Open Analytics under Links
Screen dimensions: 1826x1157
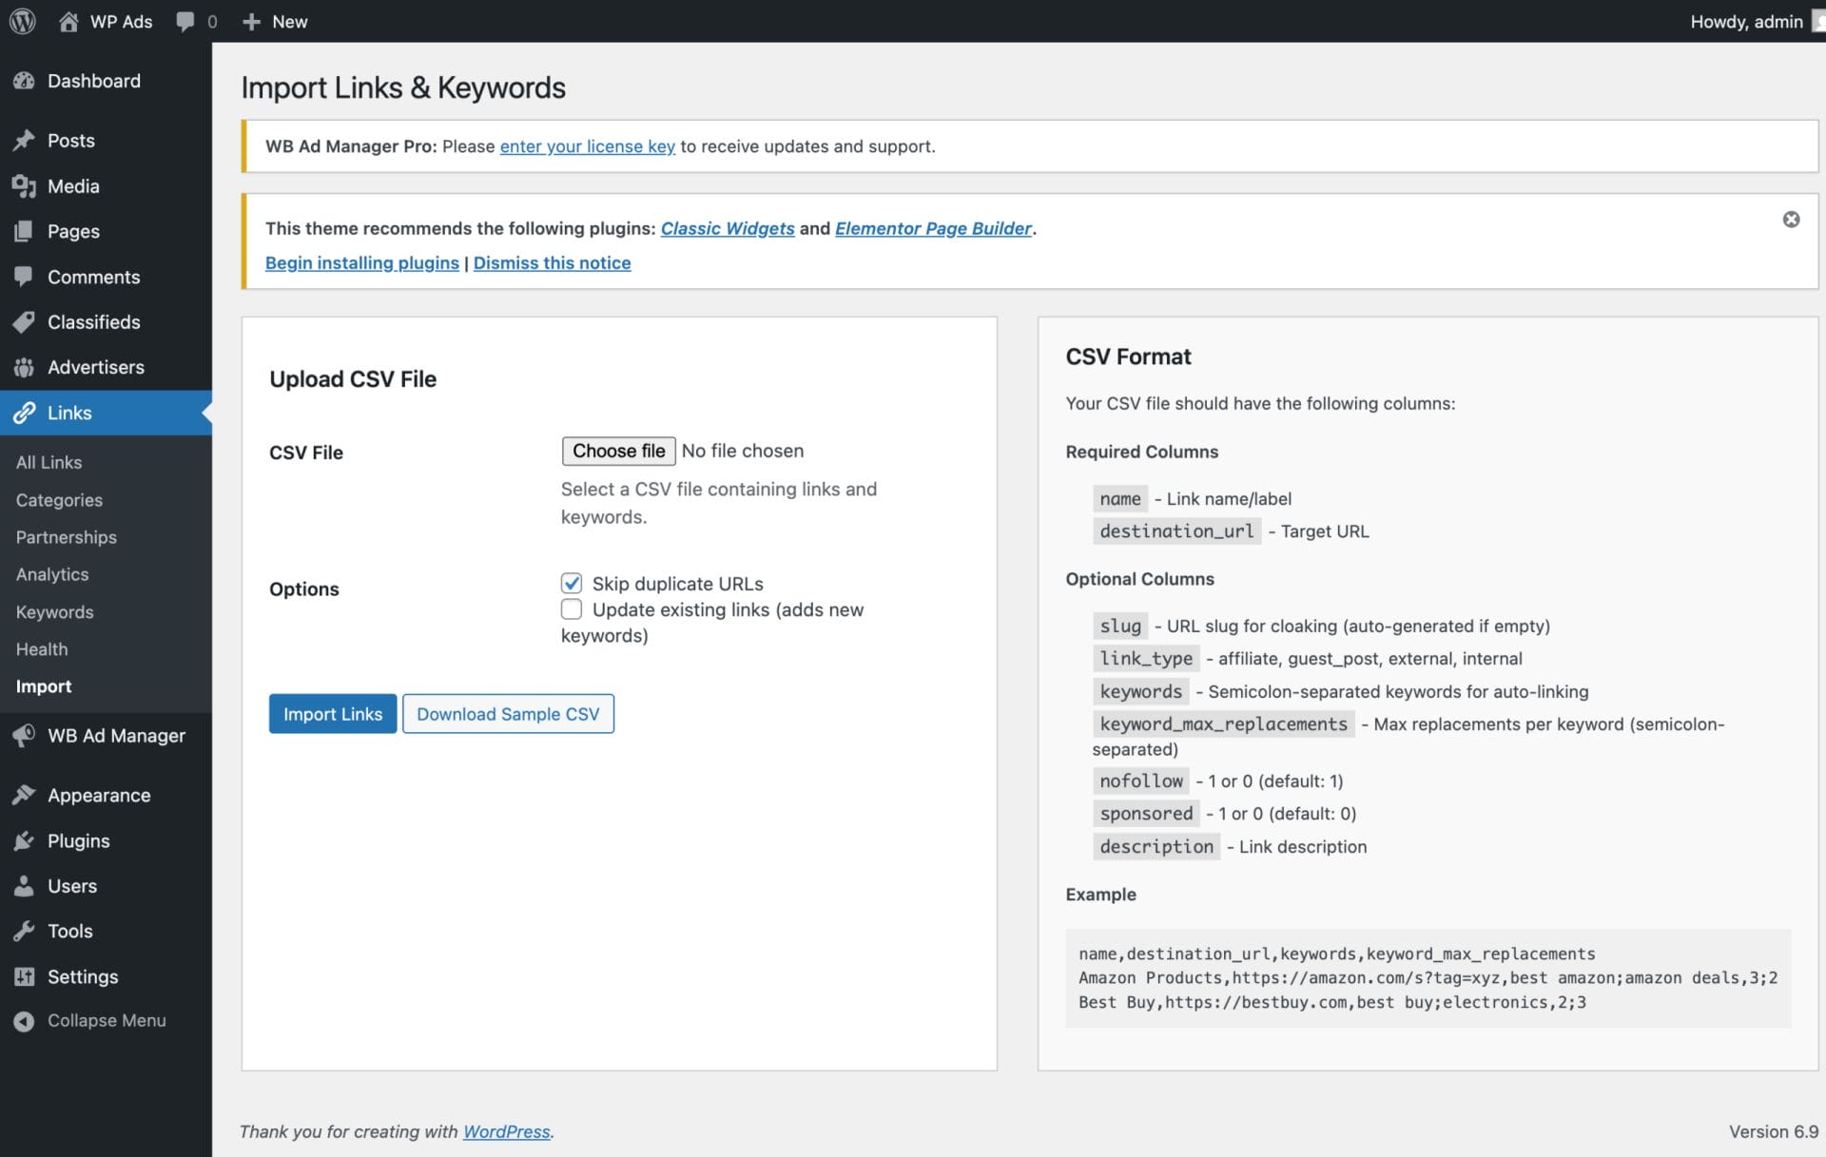(52, 574)
